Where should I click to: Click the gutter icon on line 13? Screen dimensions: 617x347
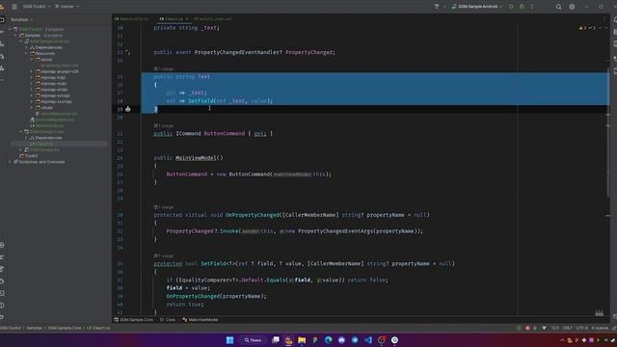(x=128, y=52)
